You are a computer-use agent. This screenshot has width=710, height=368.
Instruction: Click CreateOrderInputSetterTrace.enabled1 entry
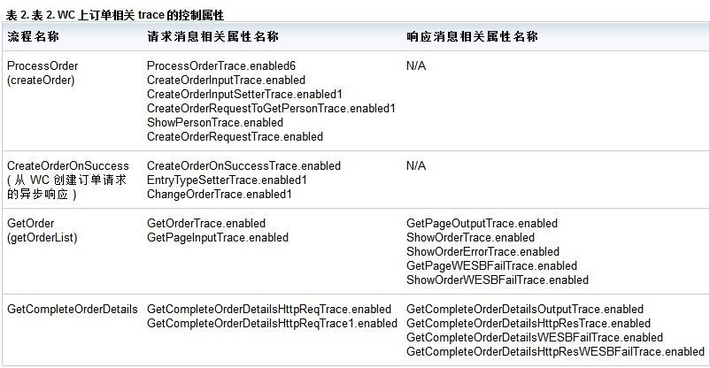pos(244,94)
